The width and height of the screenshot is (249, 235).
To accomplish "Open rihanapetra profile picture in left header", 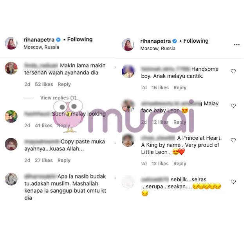I will tap(11, 43).
